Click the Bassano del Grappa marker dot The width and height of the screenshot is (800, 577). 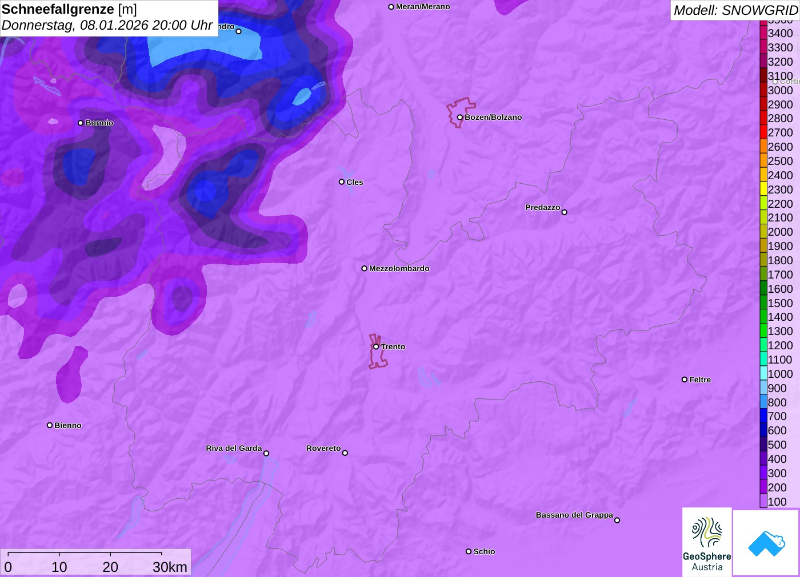pos(617,520)
